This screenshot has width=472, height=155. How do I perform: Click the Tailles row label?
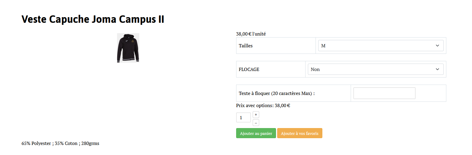pyautogui.click(x=246, y=46)
